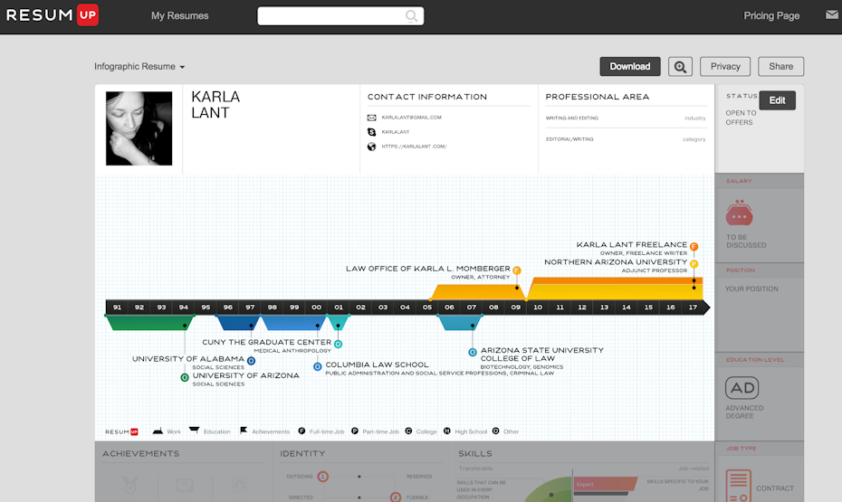Click the Privacy button

point(725,66)
